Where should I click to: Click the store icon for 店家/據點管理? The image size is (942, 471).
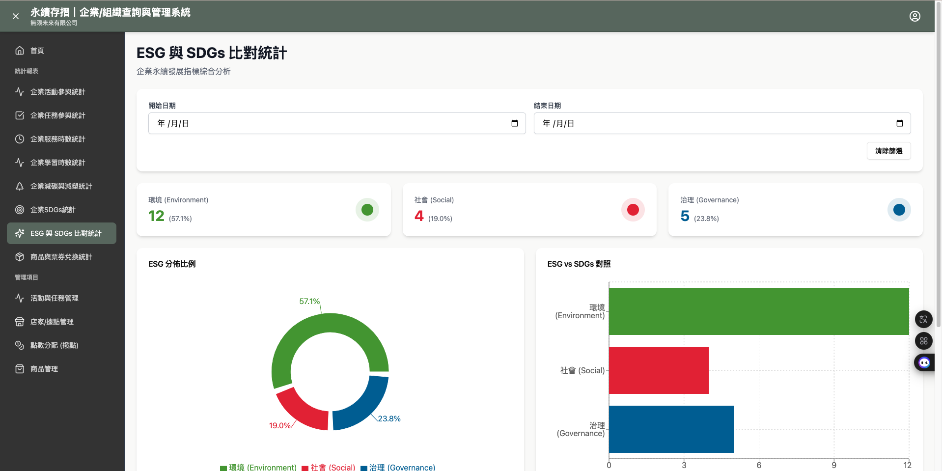tap(20, 322)
